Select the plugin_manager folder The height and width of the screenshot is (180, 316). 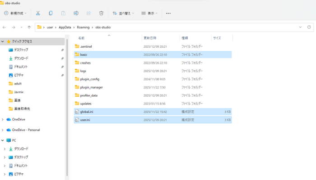click(x=153, y=87)
